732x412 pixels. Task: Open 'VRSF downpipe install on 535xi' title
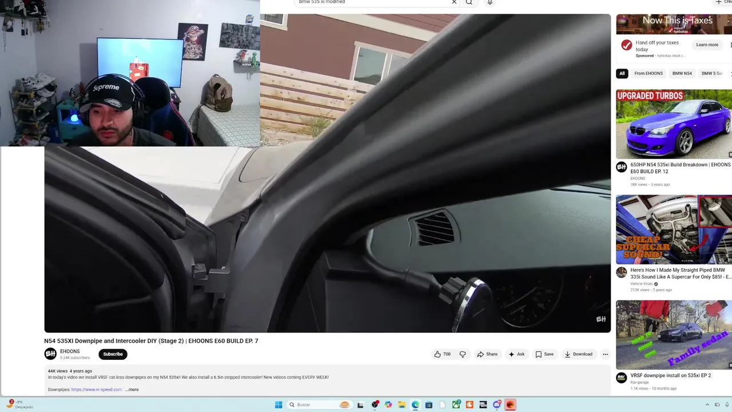[x=671, y=375]
